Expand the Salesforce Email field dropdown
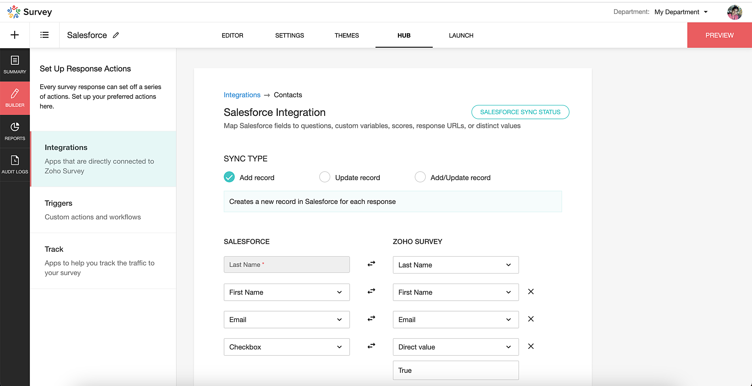 (x=287, y=319)
